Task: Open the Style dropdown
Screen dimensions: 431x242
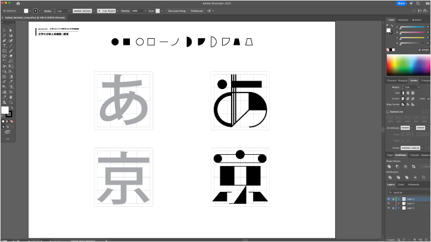Action: click(162, 11)
